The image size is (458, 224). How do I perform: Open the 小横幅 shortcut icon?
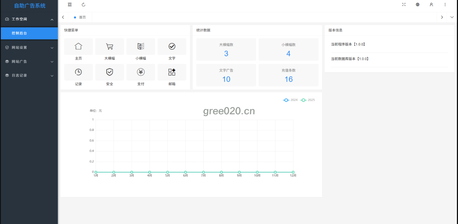point(141,47)
